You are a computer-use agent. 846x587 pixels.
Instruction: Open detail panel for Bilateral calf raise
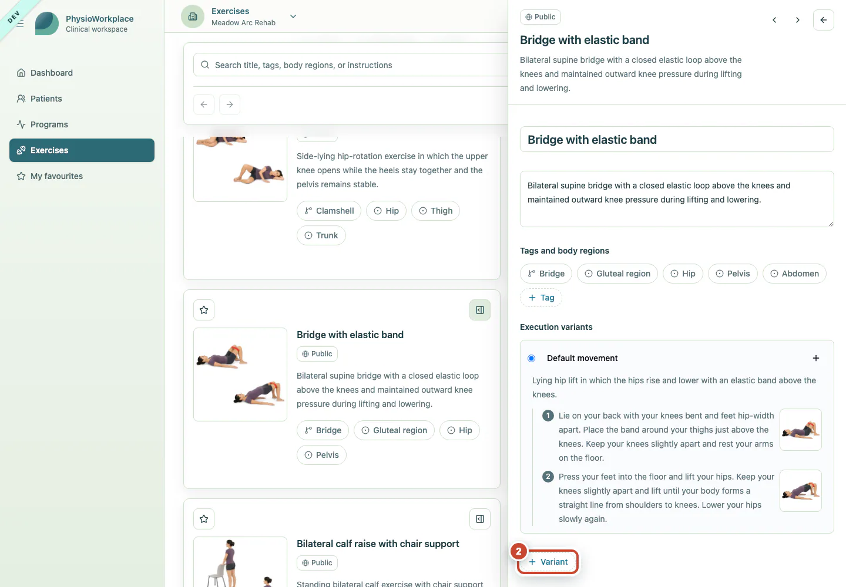click(x=480, y=519)
